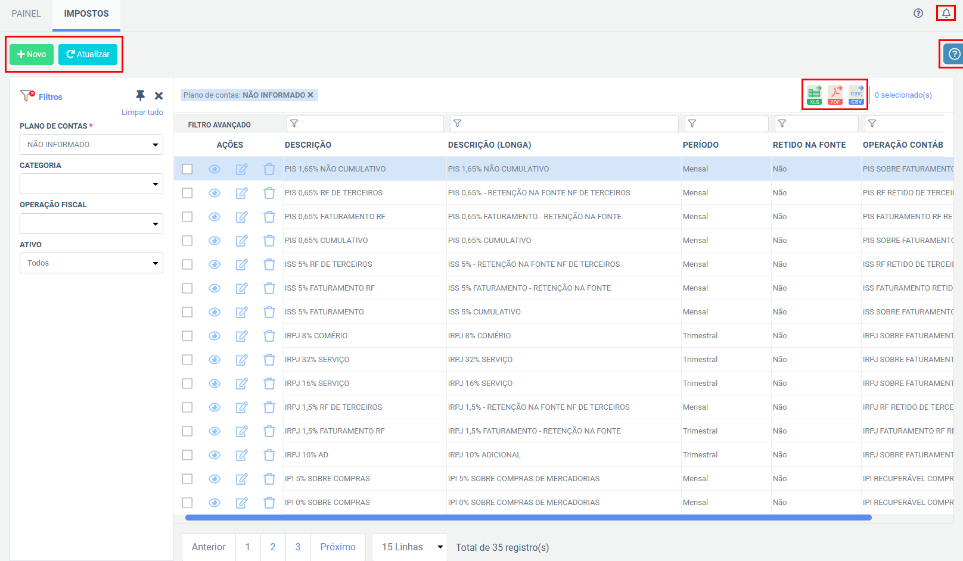Tick checkbox for ISS 5% FATURAMENTO RF
Image resolution: width=963 pixels, height=561 pixels.
(187, 288)
